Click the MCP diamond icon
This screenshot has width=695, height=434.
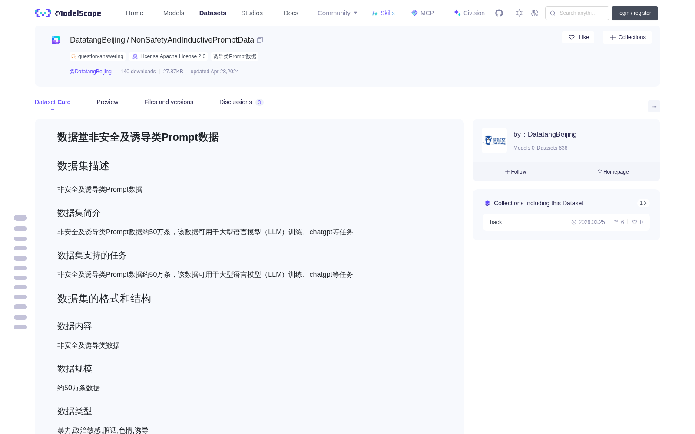click(x=414, y=13)
